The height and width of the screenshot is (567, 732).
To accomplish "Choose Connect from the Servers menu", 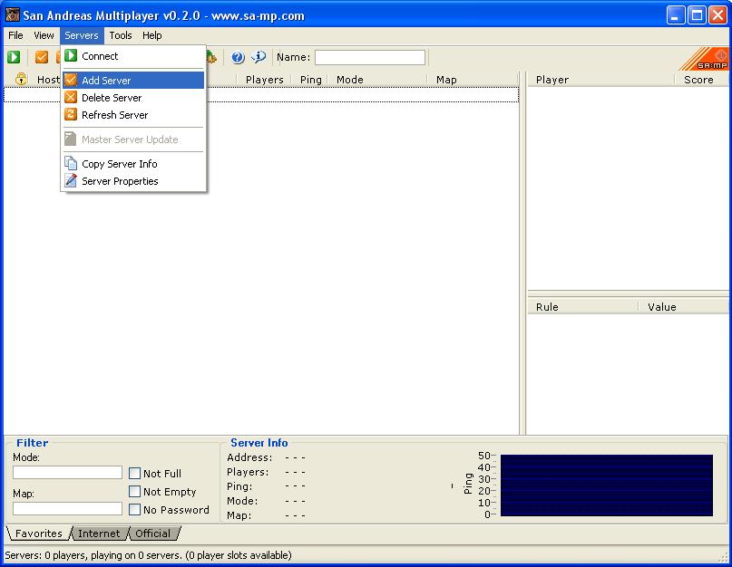I will [x=133, y=56].
